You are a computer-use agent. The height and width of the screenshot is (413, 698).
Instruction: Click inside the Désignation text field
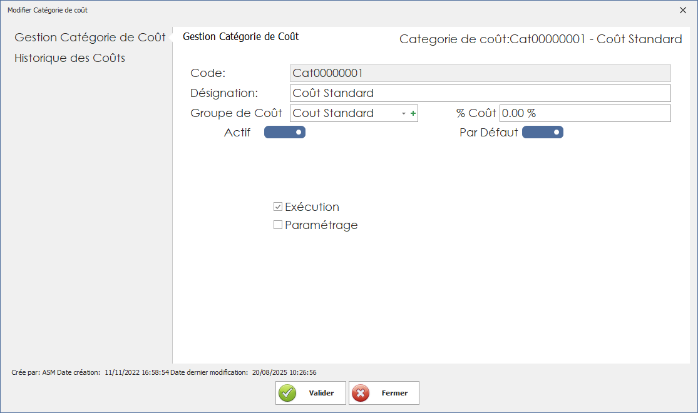click(x=438, y=93)
